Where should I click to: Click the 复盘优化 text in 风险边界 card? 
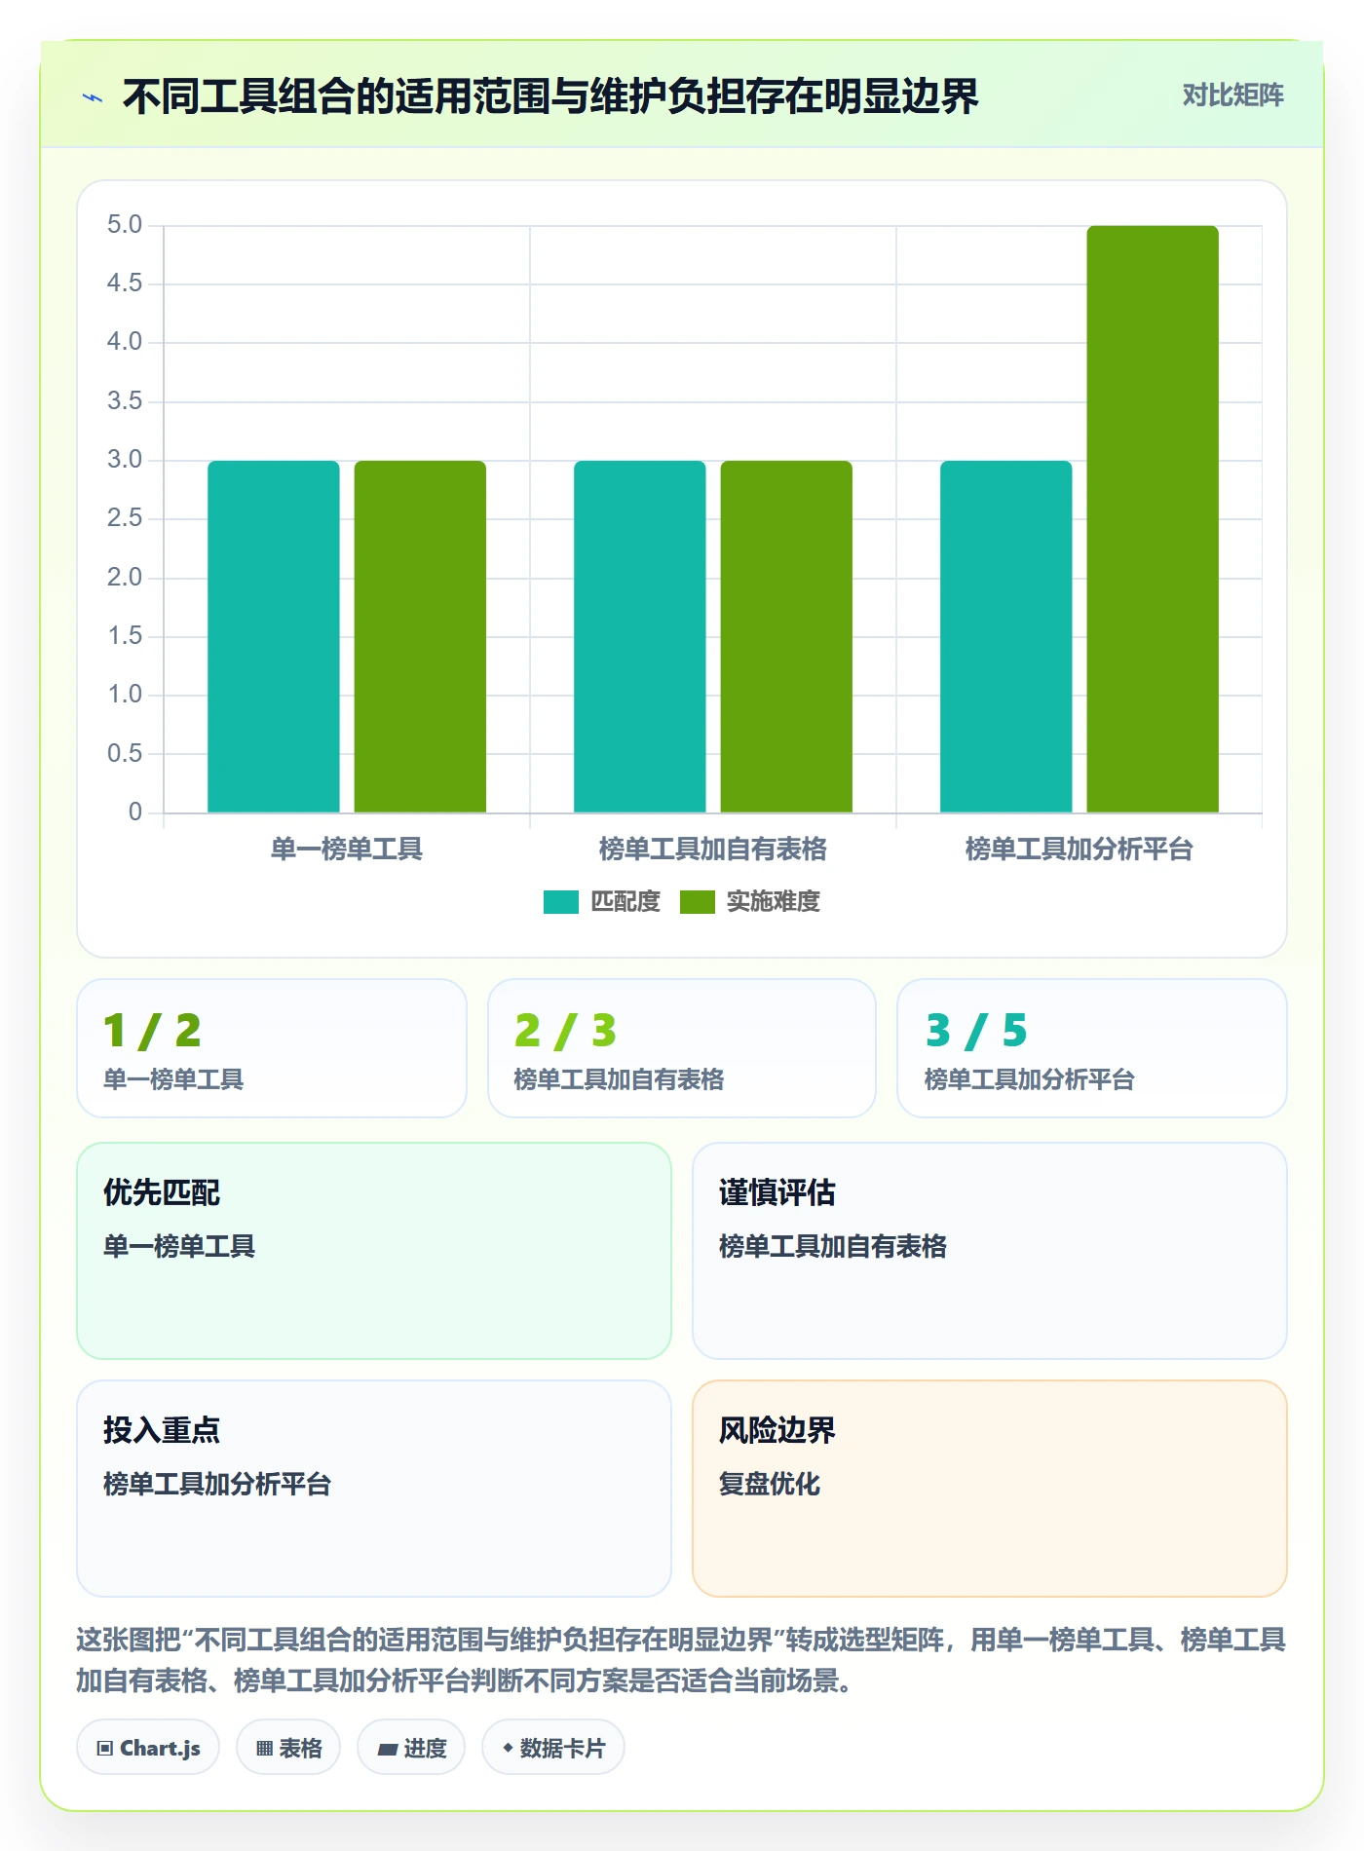click(770, 1484)
